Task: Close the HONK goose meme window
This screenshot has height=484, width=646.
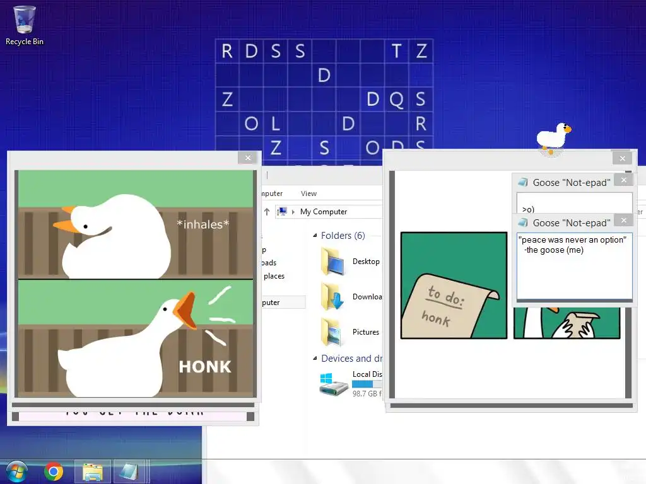Action: [x=247, y=158]
